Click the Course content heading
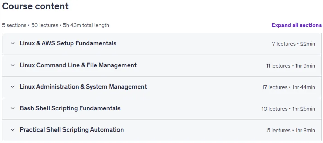323x143 pixels. [x=35, y=6]
